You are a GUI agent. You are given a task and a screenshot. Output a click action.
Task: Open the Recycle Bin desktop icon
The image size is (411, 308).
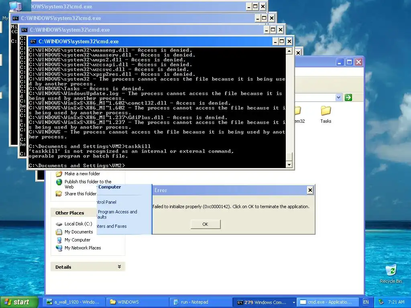(x=391, y=274)
